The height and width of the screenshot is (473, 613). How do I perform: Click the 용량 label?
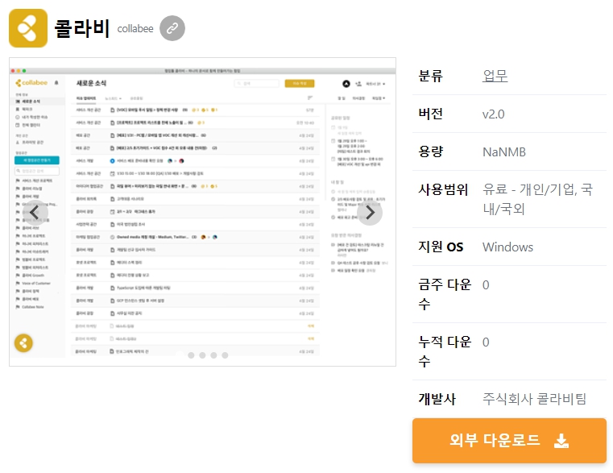[430, 151]
